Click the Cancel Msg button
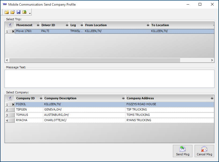 [204, 151]
